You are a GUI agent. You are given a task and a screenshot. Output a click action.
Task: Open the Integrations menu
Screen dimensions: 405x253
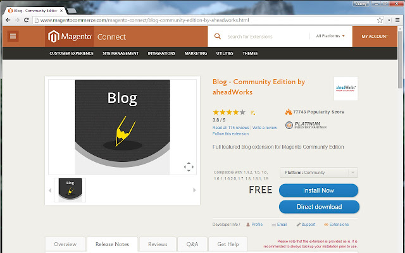(161, 53)
